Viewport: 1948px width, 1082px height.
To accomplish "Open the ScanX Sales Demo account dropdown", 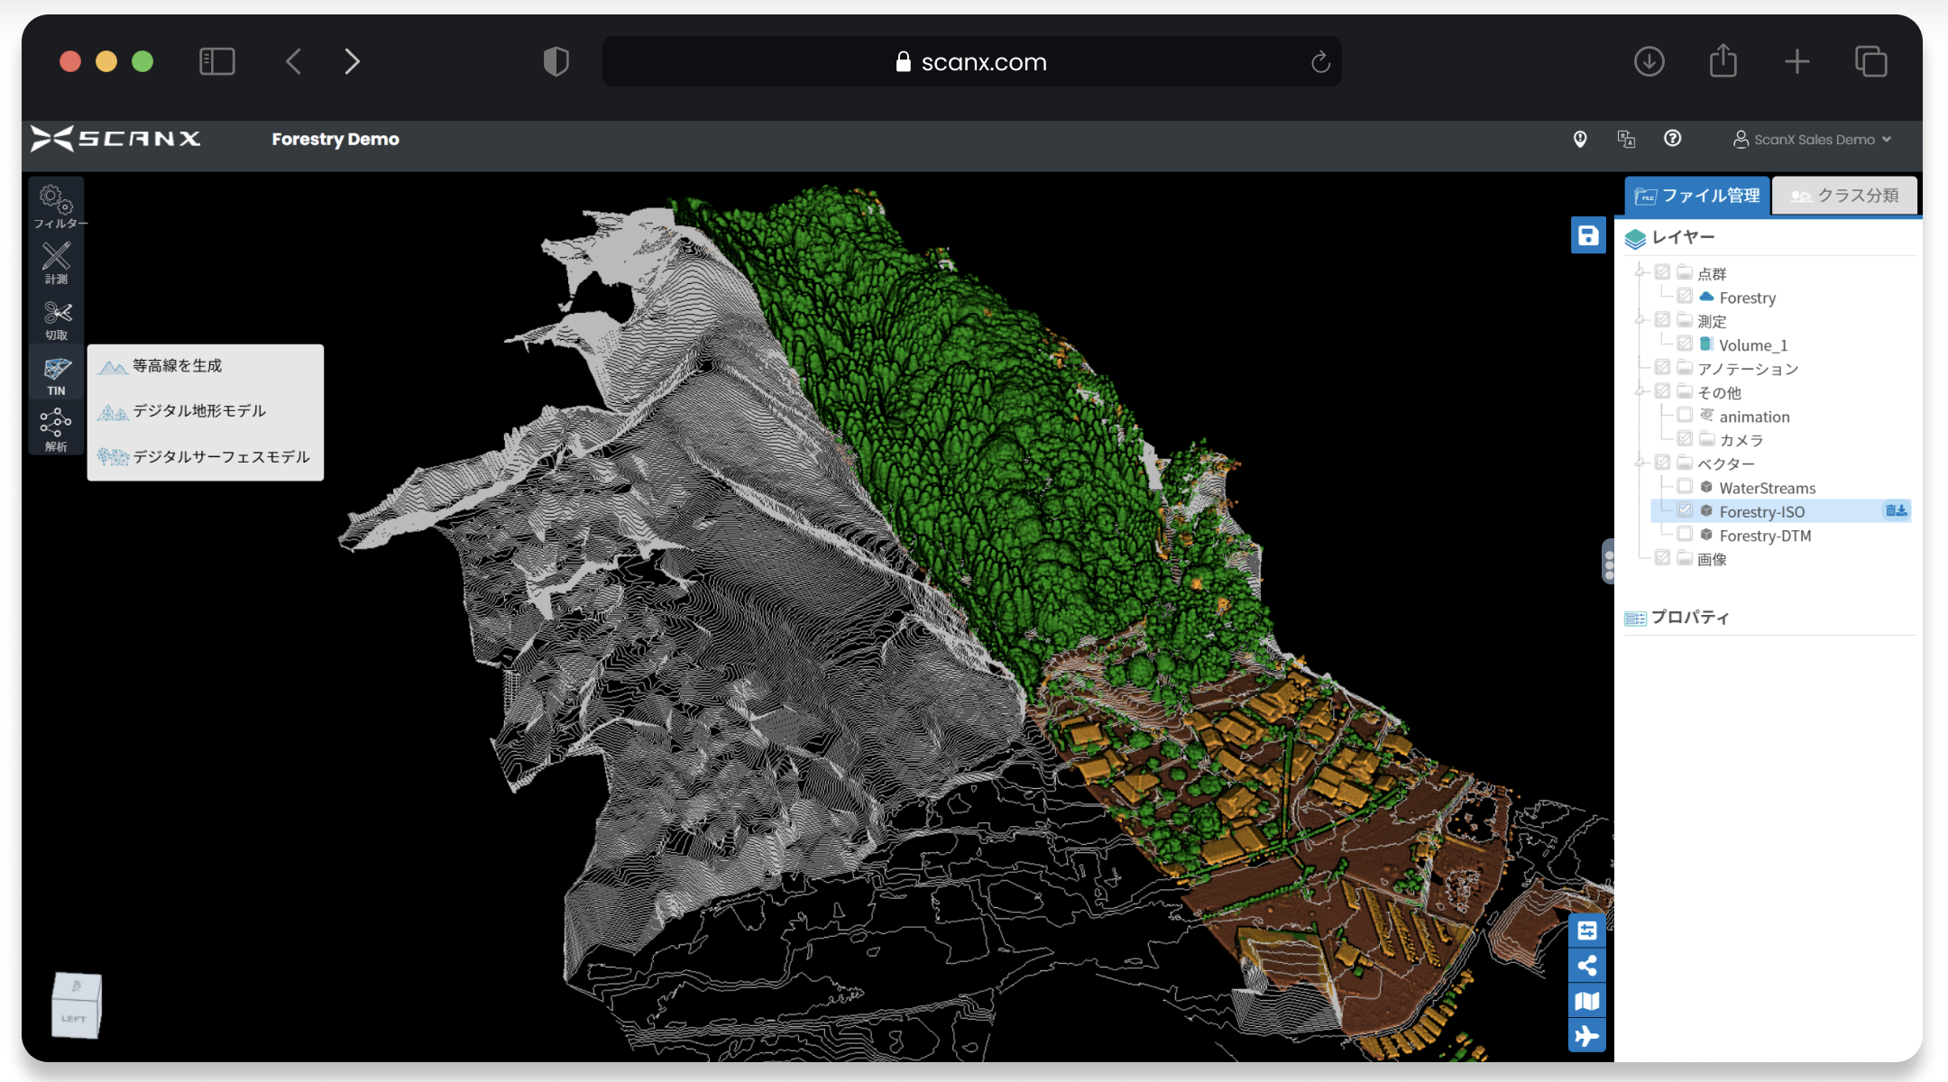I will click(x=1813, y=140).
